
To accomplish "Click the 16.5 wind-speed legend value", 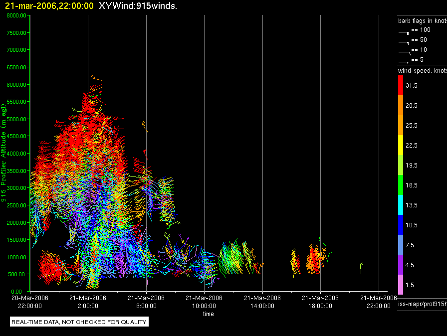I will point(412,185).
